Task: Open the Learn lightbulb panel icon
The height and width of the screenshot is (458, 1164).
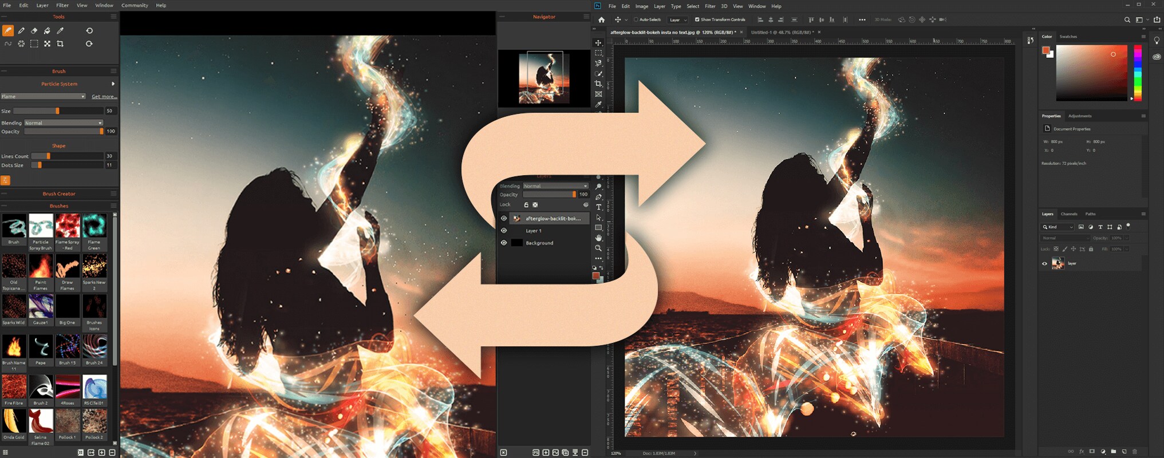Action: point(1157,41)
